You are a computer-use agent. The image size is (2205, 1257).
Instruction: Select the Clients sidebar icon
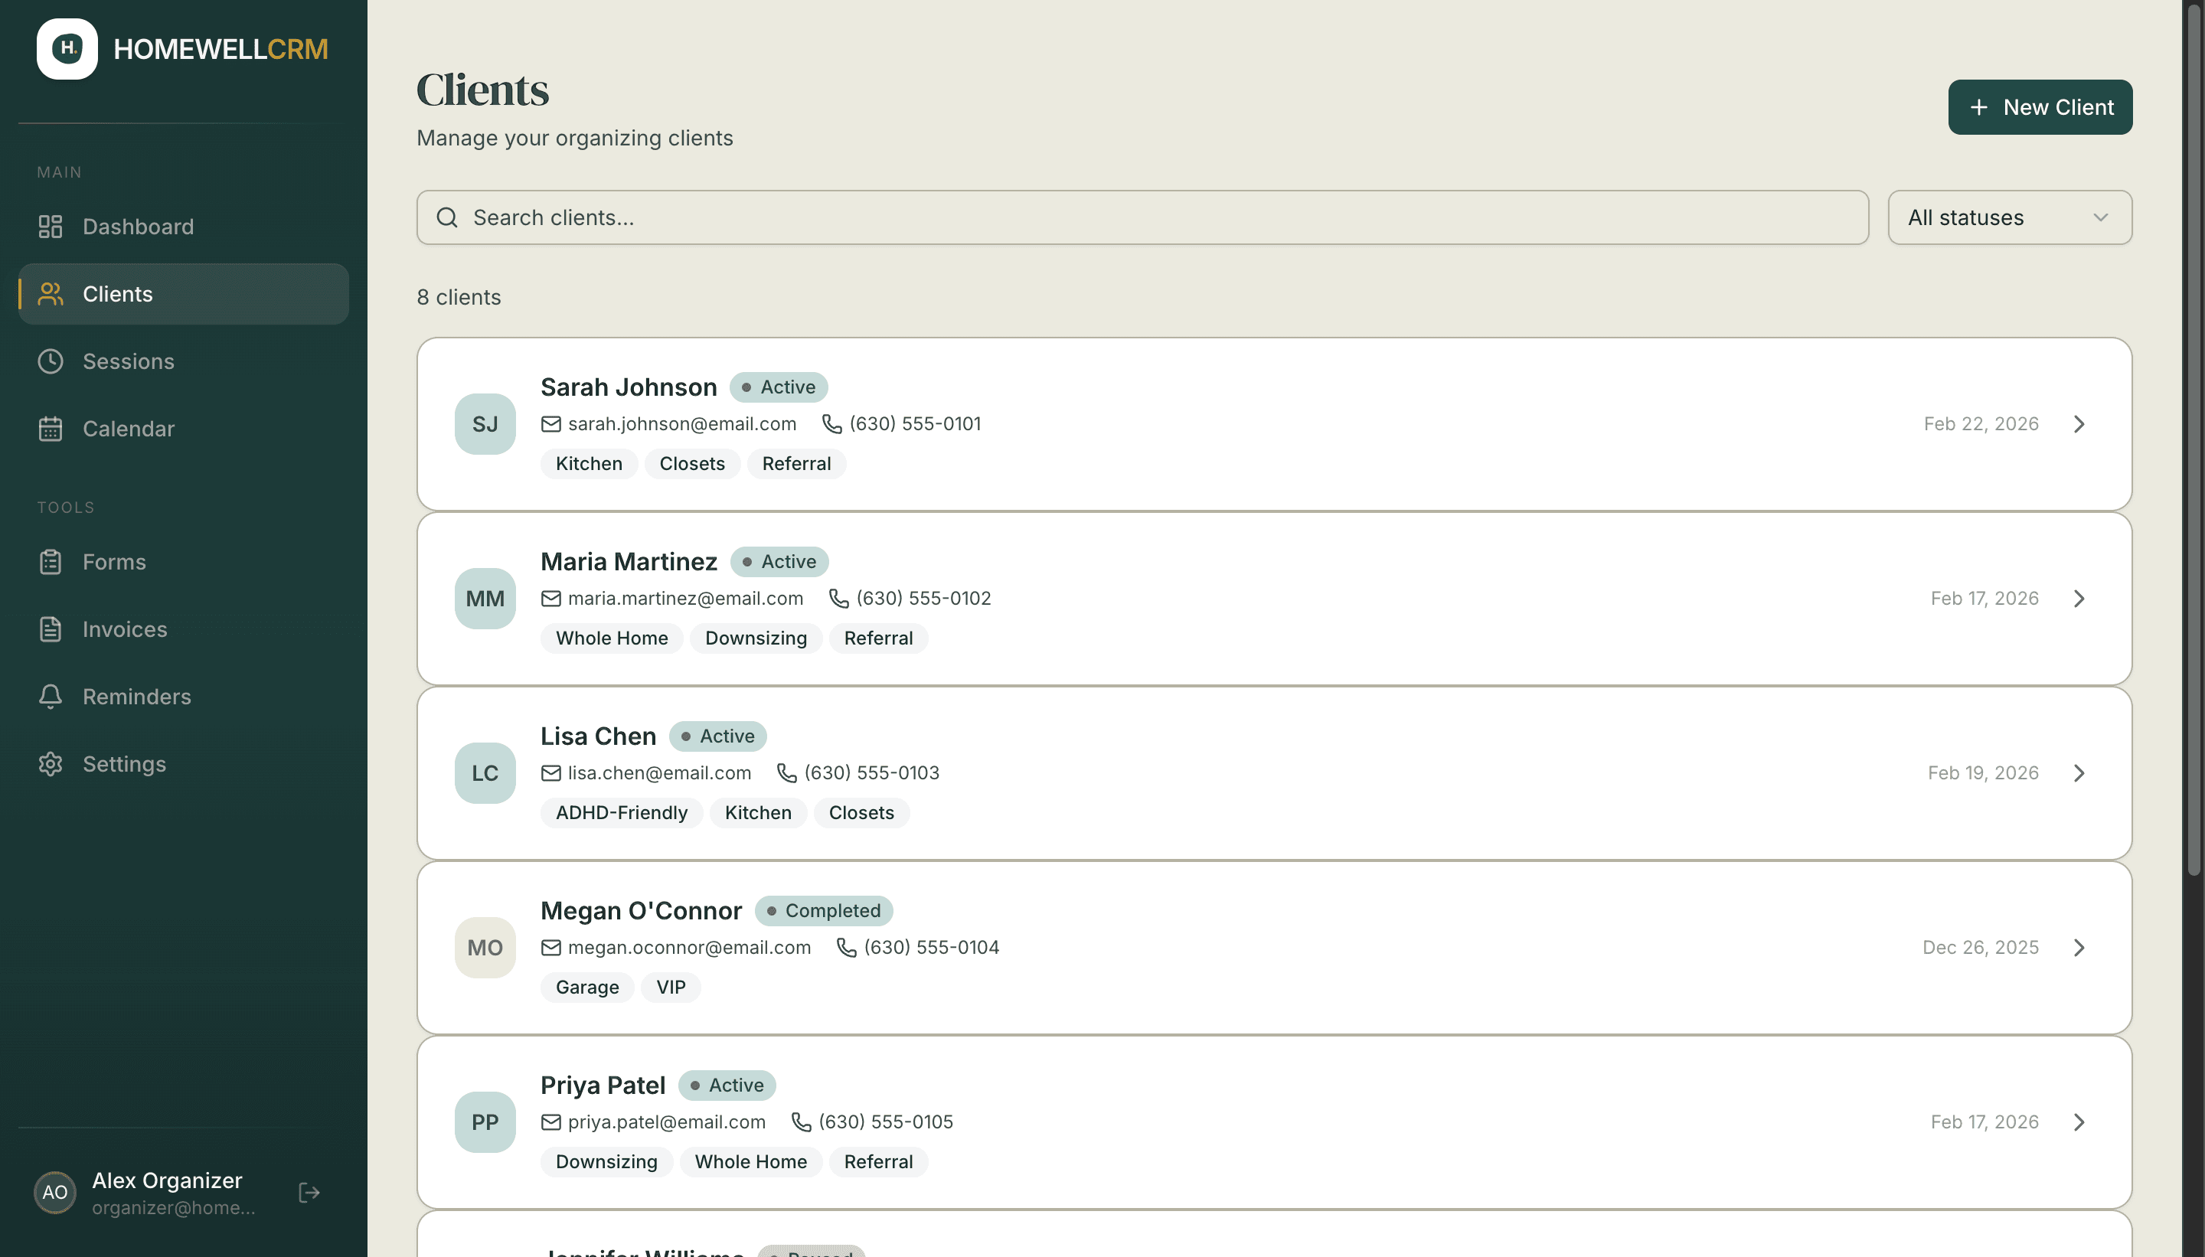point(50,293)
